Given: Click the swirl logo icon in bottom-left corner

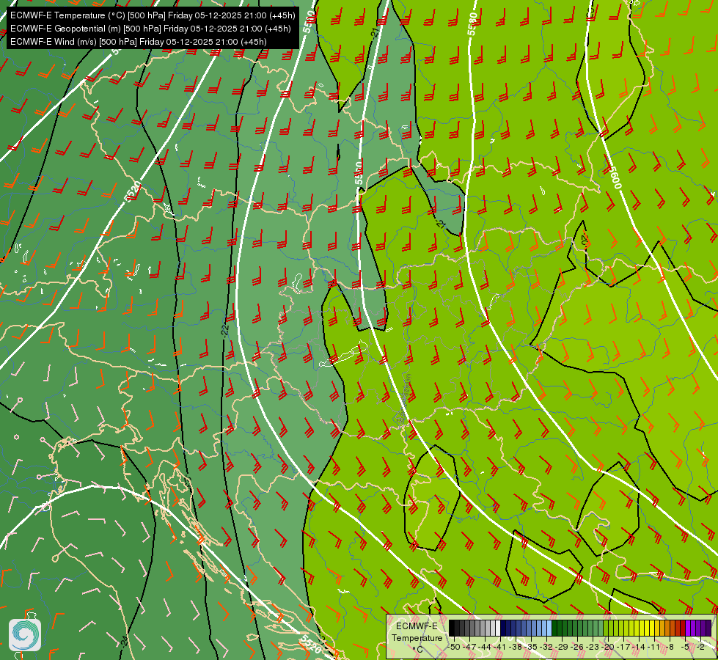Looking at the screenshot, I should pos(25,634).
